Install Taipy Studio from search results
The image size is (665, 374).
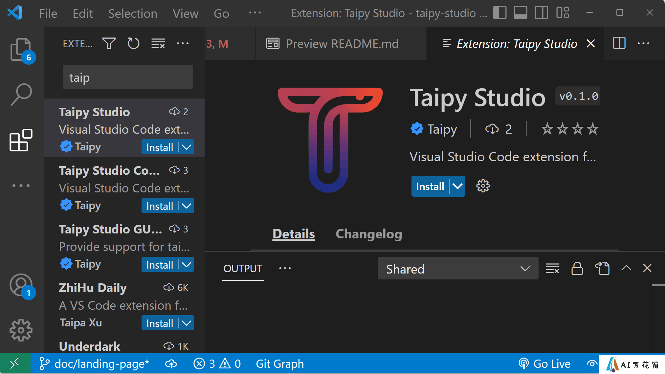pyautogui.click(x=160, y=147)
